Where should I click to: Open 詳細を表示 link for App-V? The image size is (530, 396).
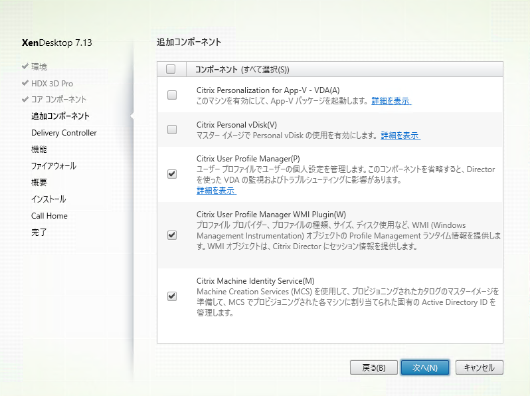391,101
